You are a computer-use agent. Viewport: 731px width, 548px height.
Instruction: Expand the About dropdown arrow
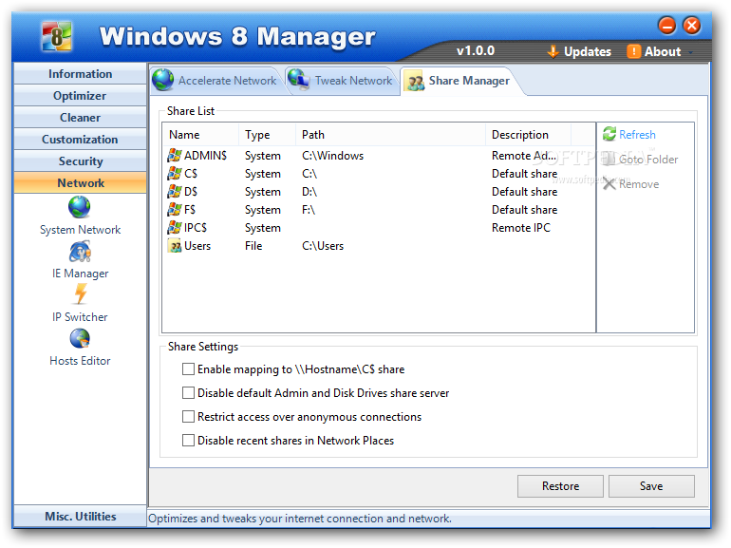point(690,52)
